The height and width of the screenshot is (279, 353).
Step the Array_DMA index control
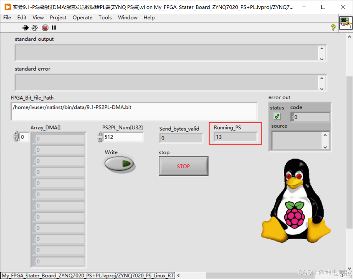(16, 136)
